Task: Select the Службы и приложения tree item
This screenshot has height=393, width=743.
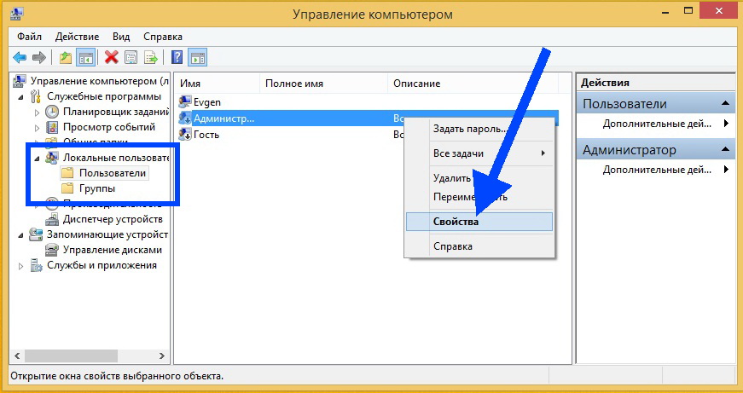Action: [x=102, y=265]
